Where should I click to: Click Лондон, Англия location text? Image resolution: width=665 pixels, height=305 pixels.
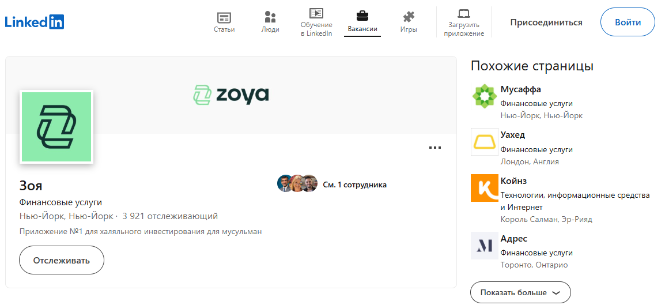[x=530, y=161]
